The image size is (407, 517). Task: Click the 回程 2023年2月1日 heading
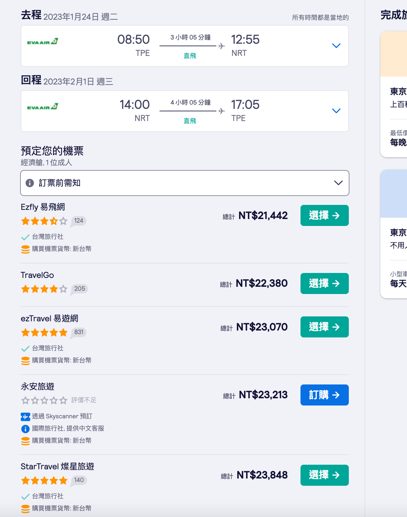(x=67, y=81)
